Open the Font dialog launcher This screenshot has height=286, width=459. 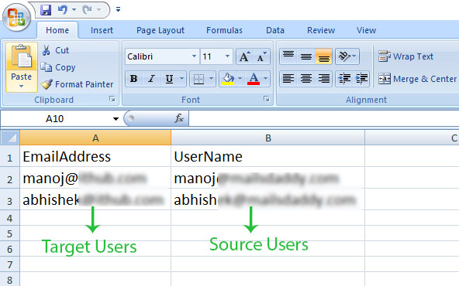(267, 99)
